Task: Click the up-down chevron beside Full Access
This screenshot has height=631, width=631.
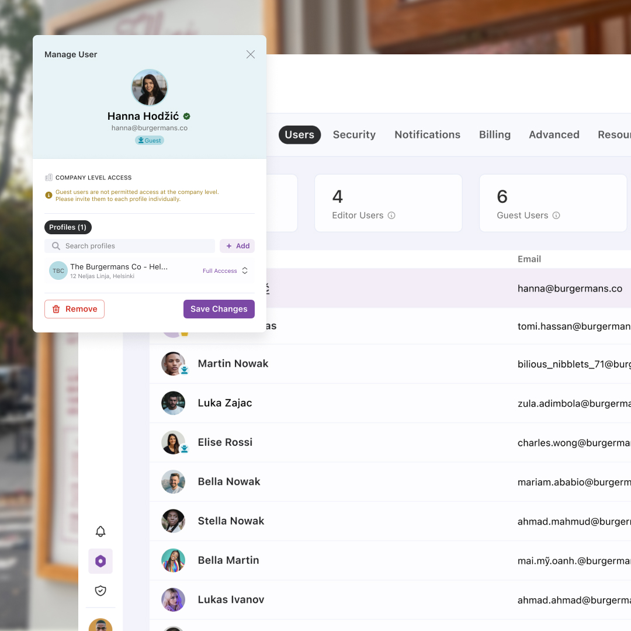Action: (245, 271)
